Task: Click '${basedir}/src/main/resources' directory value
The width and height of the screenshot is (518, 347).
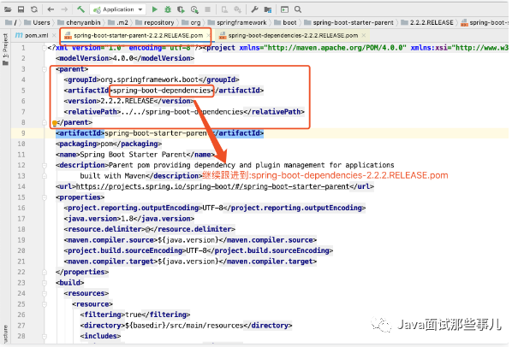Action: (184, 326)
